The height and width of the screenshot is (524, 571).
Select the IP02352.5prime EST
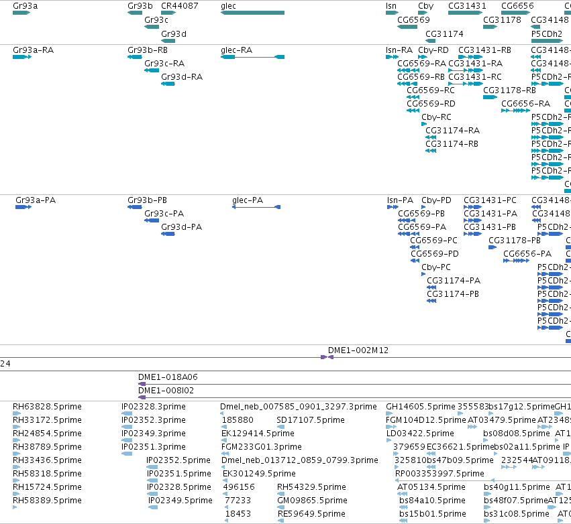point(152,467)
